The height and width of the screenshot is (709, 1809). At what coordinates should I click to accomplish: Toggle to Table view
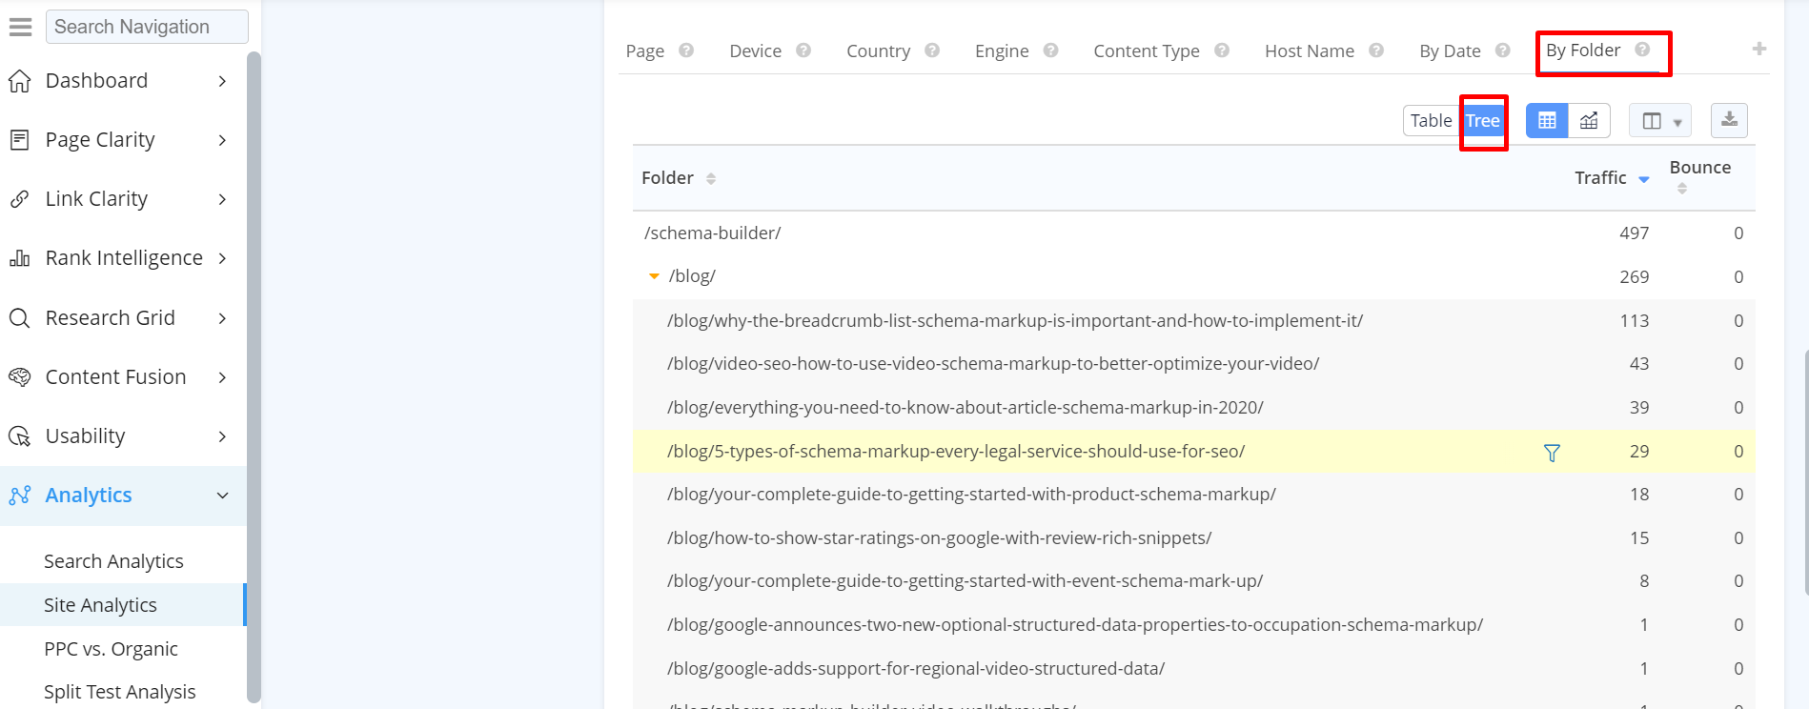point(1431,120)
